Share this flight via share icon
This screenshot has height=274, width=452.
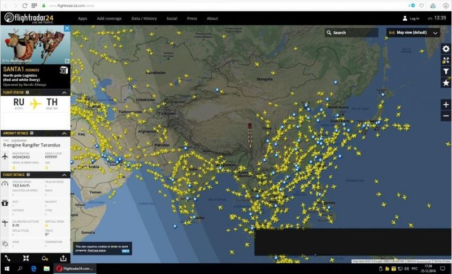(63, 258)
